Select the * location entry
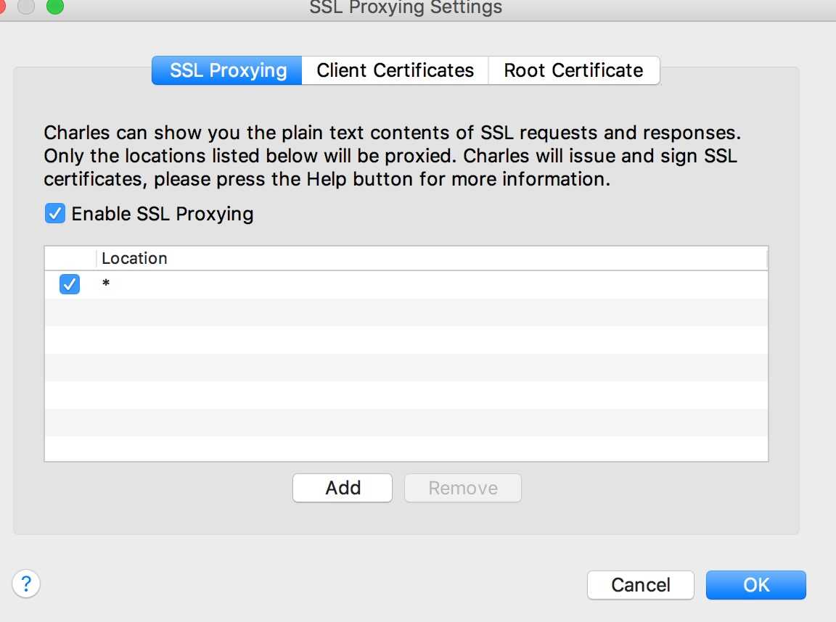 [x=406, y=284]
